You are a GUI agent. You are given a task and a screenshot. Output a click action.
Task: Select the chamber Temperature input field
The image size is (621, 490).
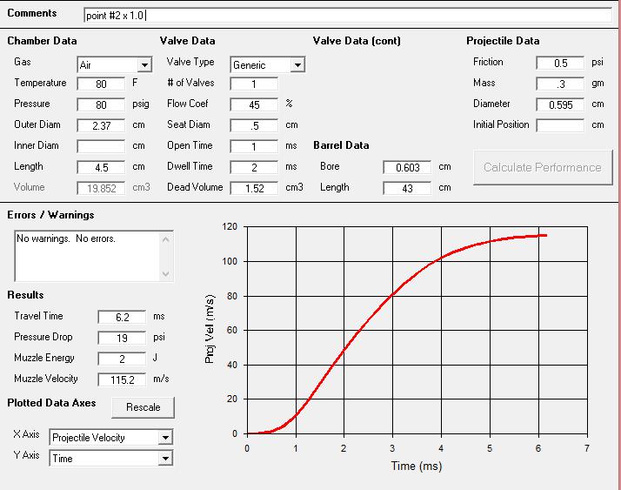(101, 84)
